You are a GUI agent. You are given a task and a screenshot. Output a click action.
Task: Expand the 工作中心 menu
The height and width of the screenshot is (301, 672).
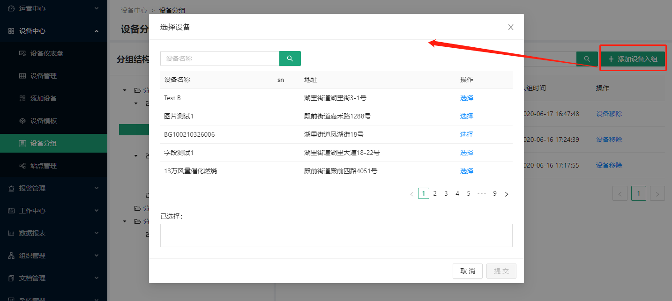tap(53, 211)
